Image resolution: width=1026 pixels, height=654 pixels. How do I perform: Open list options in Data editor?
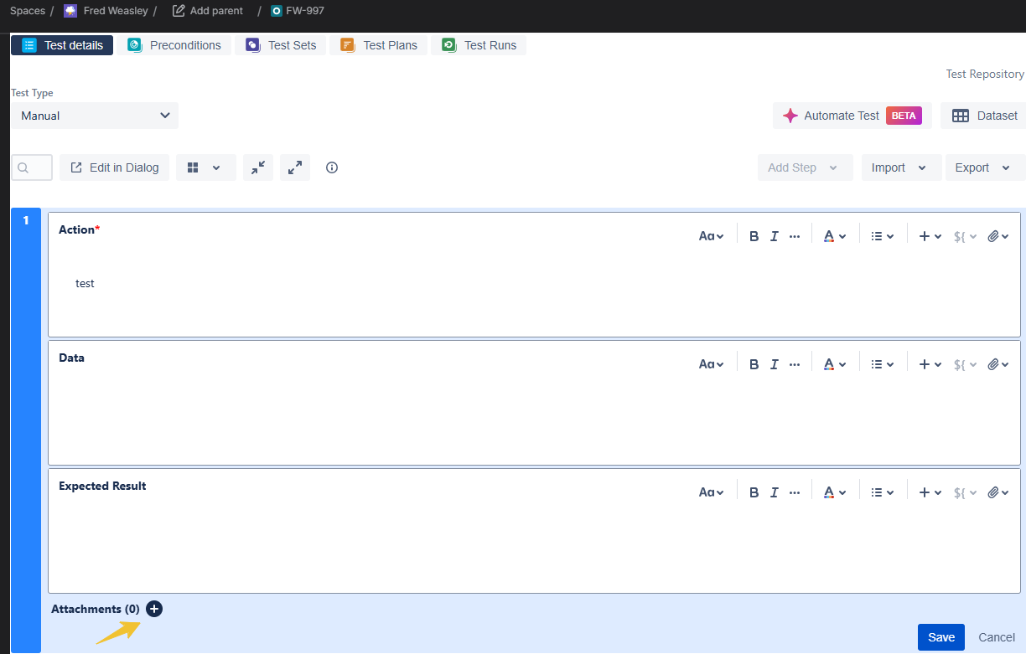pyautogui.click(x=882, y=364)
